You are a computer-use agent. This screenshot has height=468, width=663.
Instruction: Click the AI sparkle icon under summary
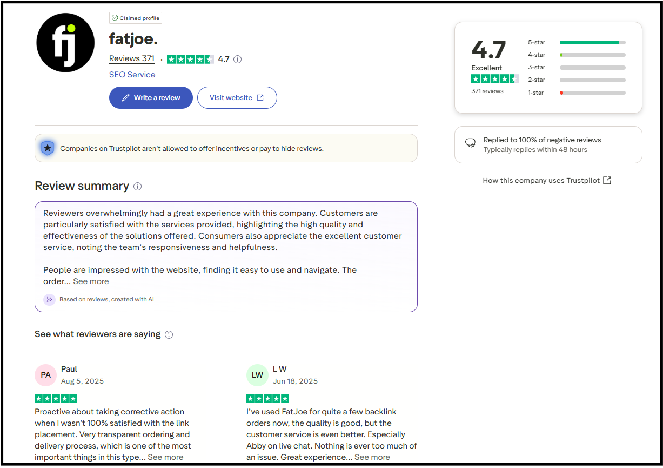click(49, 299)
